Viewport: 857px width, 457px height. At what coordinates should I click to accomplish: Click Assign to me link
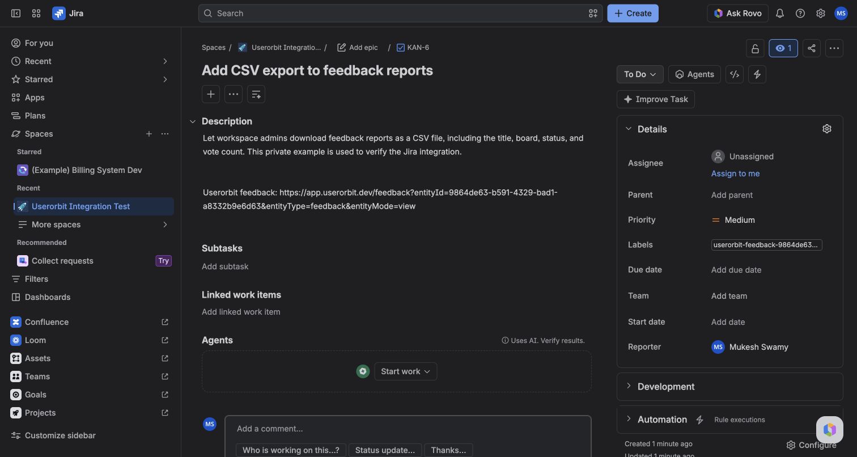[x=735, y=174]
